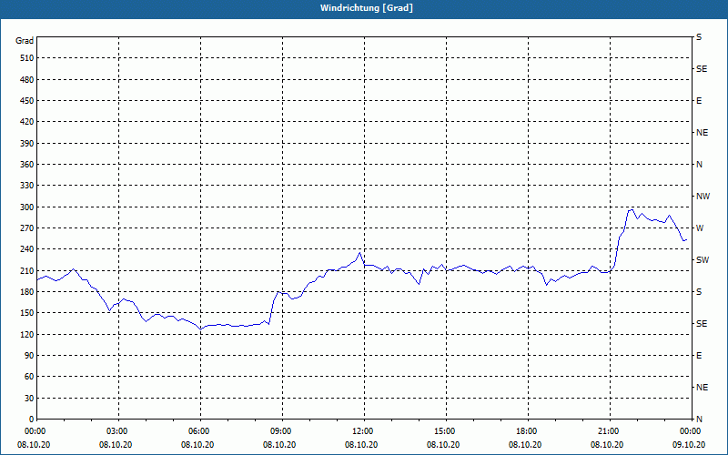Viewport: 728px width, 455px height.
Task: Pick the 18:00 time label
Action: 528,431
